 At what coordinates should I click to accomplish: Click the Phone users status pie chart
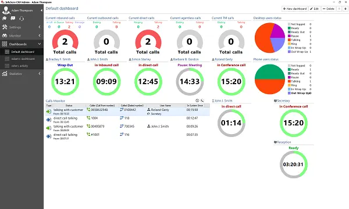[x=270, y=80]
